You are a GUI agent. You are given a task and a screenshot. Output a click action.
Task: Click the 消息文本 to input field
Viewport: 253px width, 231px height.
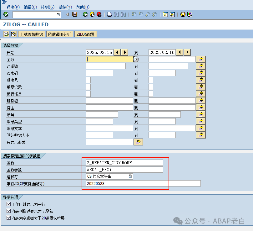pyautogui.click(x=172, y=128)
